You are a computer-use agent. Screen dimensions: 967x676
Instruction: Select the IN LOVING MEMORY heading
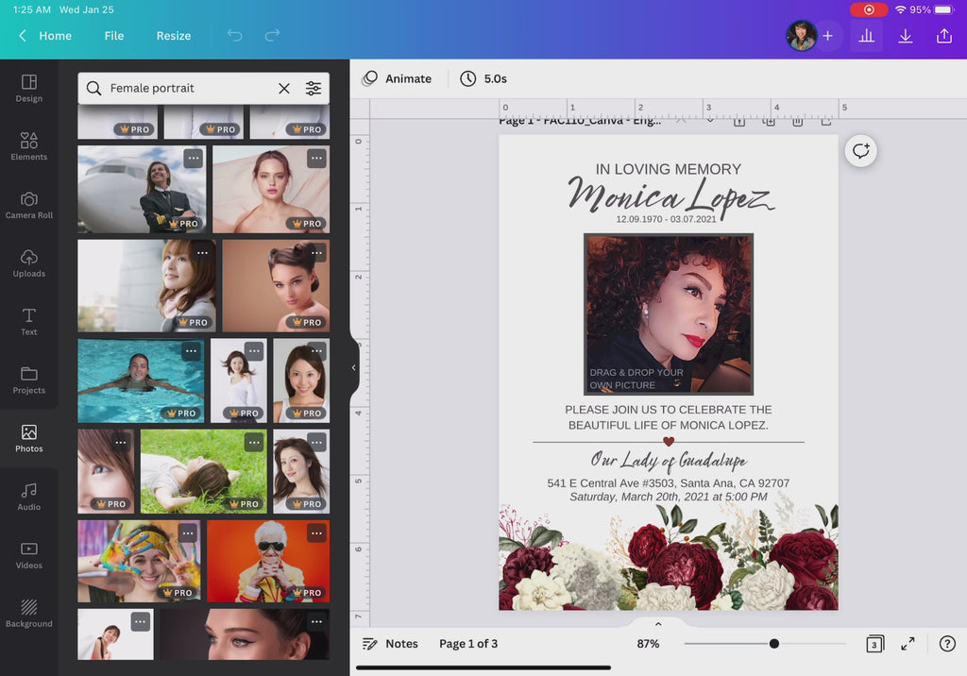coord(668,168)
